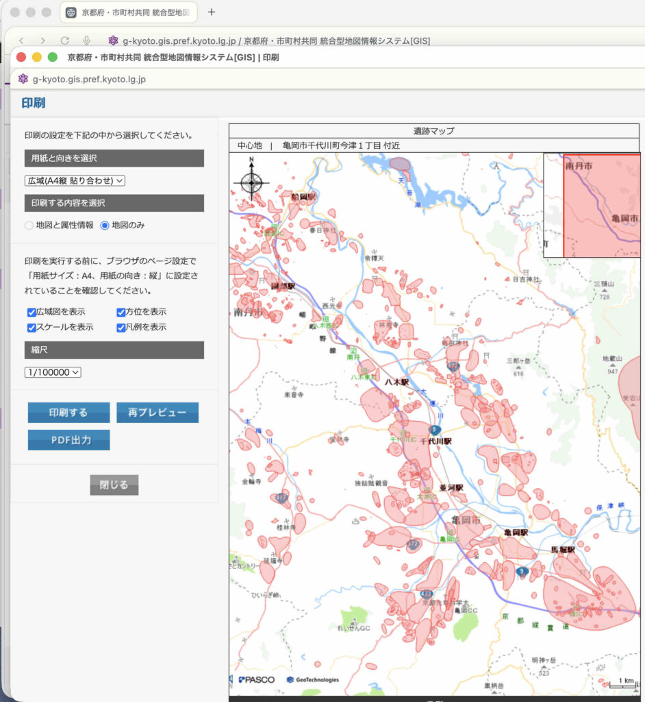Screen dimensions: 645x702
Task: Click the site favicon in popup address bar
Action: (x=23, y=79)
